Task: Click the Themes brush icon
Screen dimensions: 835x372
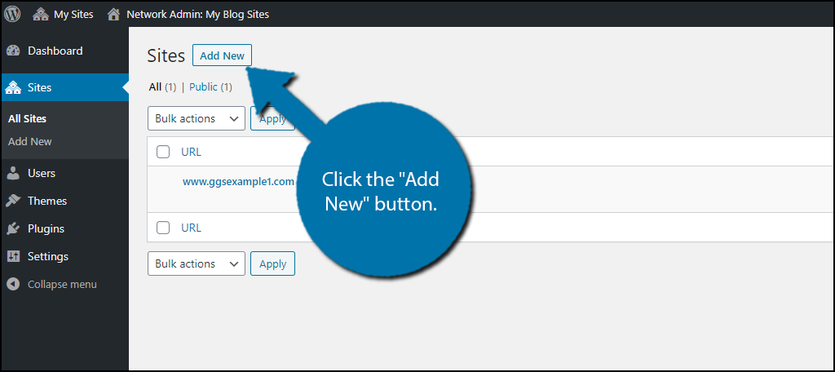Action: [x=13, y=201]
